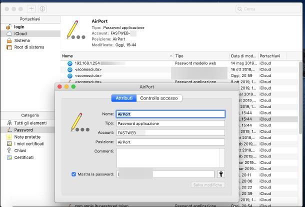Open the password assistant key button
This screenshot has height=207, width=305.
click(221, 174)
